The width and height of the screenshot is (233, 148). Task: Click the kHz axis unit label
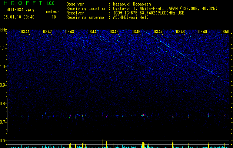[x=3, y=30]
